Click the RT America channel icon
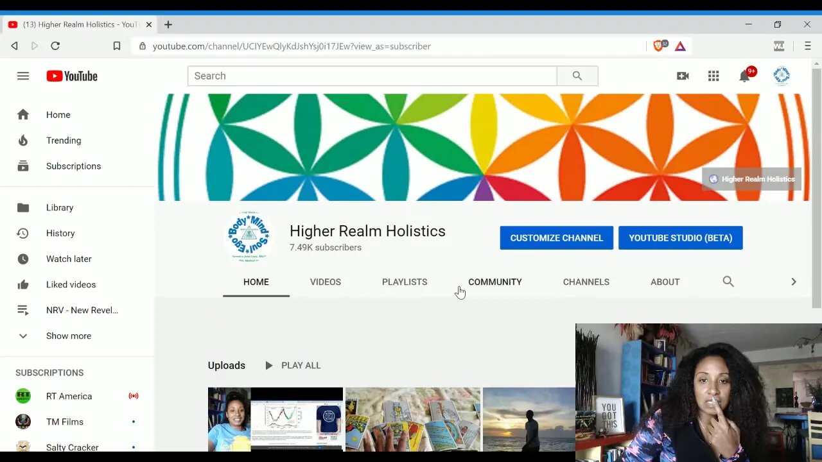This screenshot has height=462, width=822. pyautogui.click(x=23, y=396)
